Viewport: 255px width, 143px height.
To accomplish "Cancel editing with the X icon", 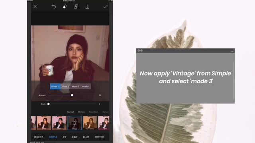I will (x=35, y=7).
